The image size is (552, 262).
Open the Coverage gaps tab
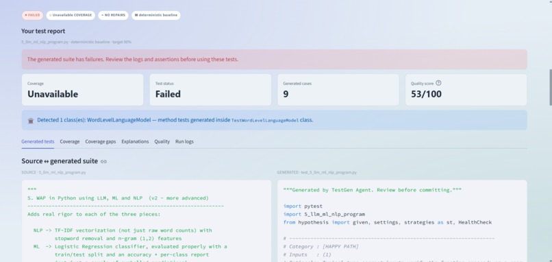click(x=100, y=141)
